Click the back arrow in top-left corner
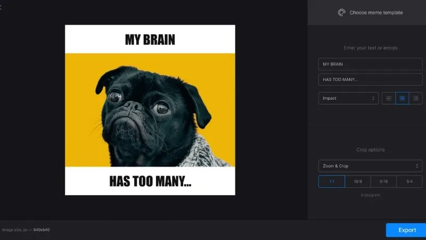 2,7
